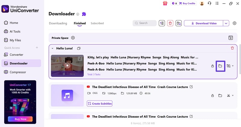Edit title of first Crash Course Lecture item

pyautogui.click(x=191, y=87)
